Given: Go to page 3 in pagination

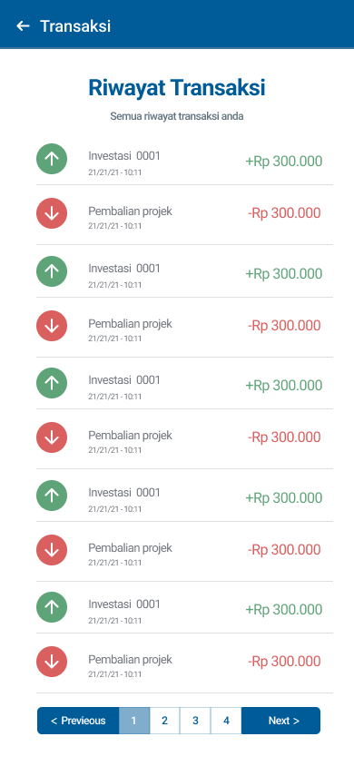Looking at the screenshot, I should coord(195,721).
